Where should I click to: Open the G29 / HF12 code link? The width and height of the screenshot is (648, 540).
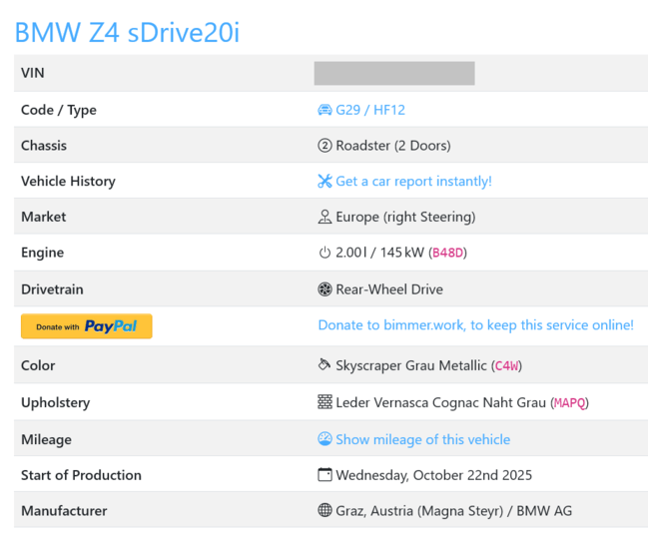(x=370, y=110)
